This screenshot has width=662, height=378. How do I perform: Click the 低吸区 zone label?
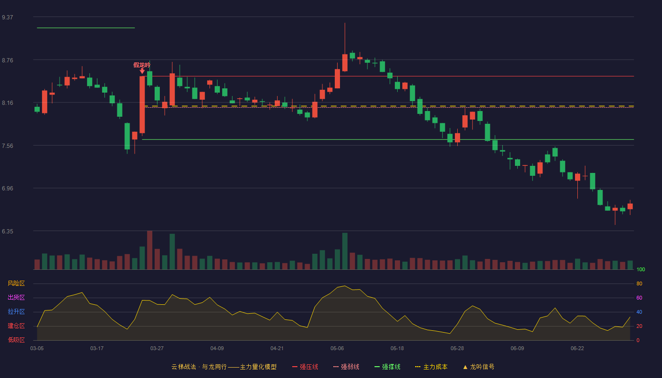point(16,340)
